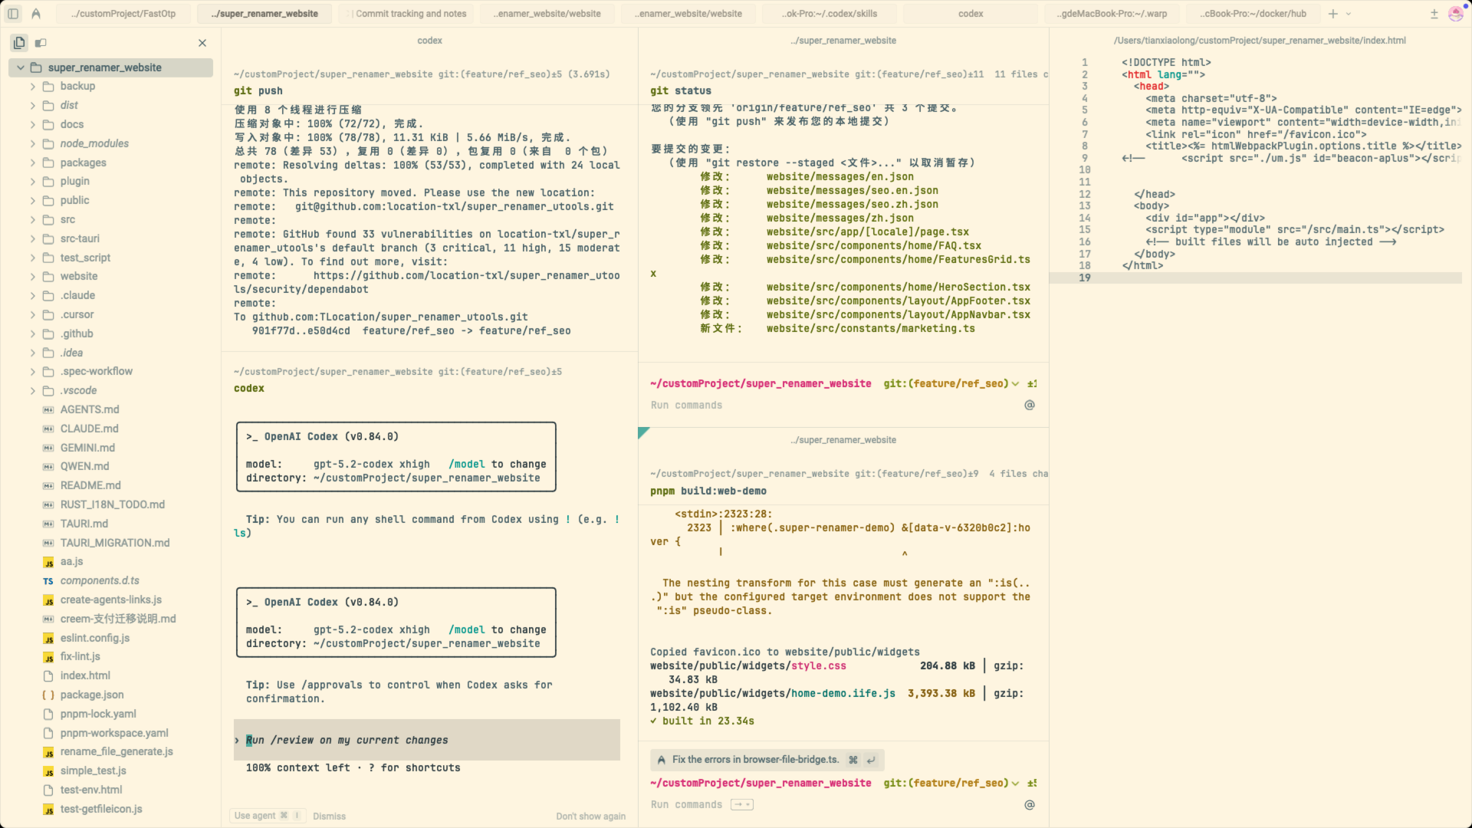Click Don't show again link
Viewport: 1472px width, 828px height.
(x=590, y=816)
